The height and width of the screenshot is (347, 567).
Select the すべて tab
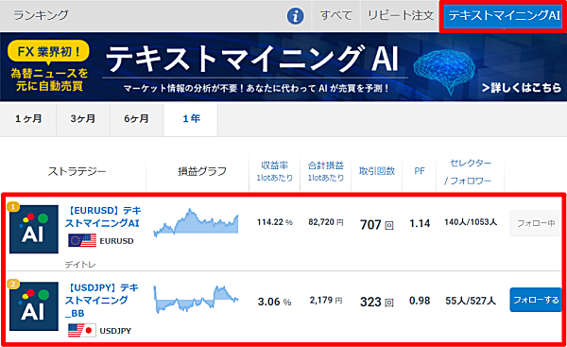335,15
